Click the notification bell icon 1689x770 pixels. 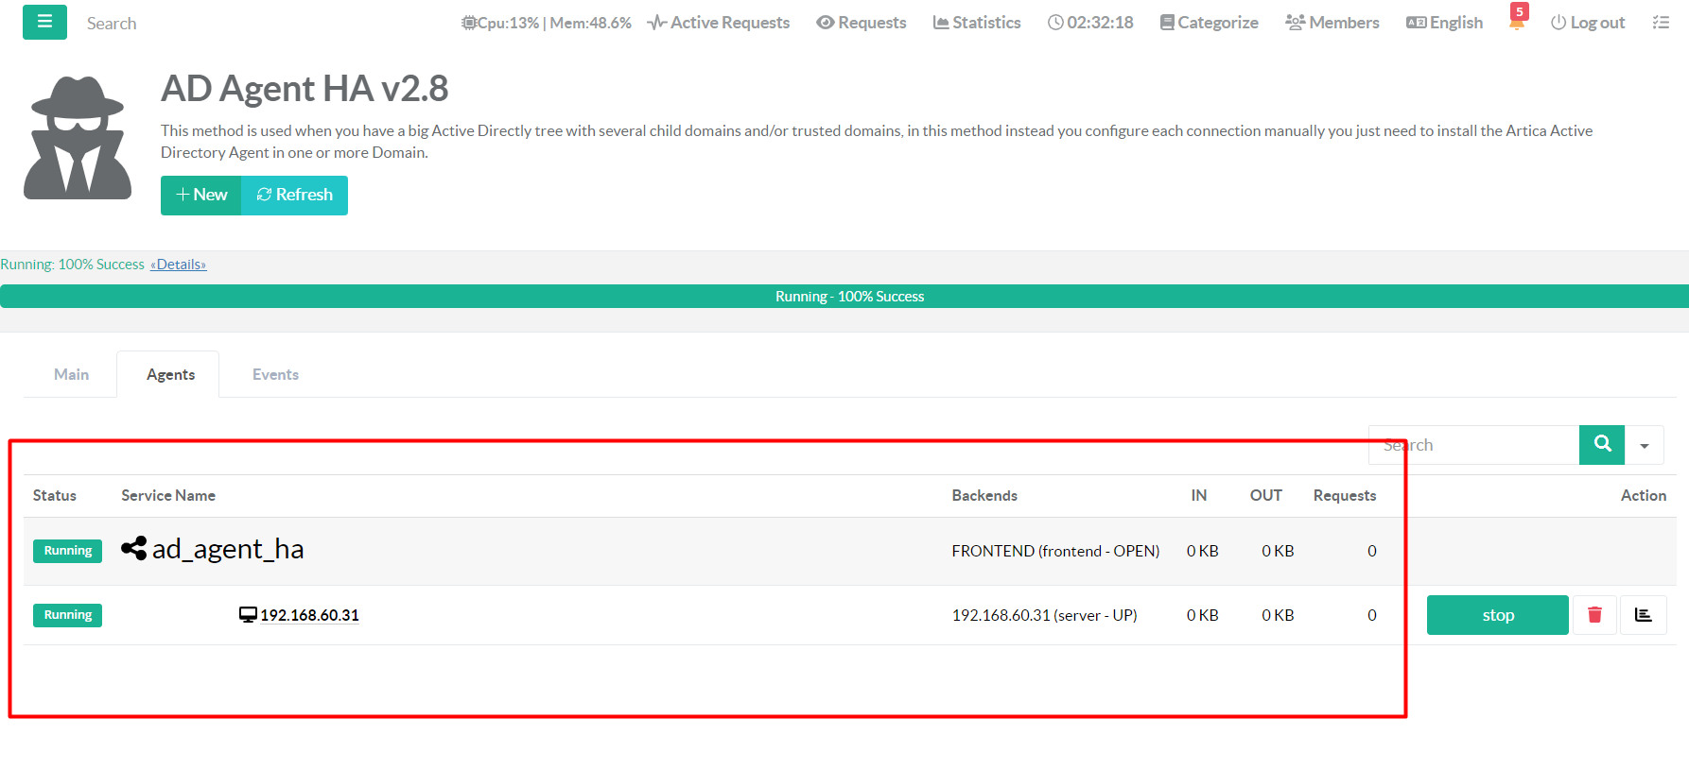coord(1517,23)
